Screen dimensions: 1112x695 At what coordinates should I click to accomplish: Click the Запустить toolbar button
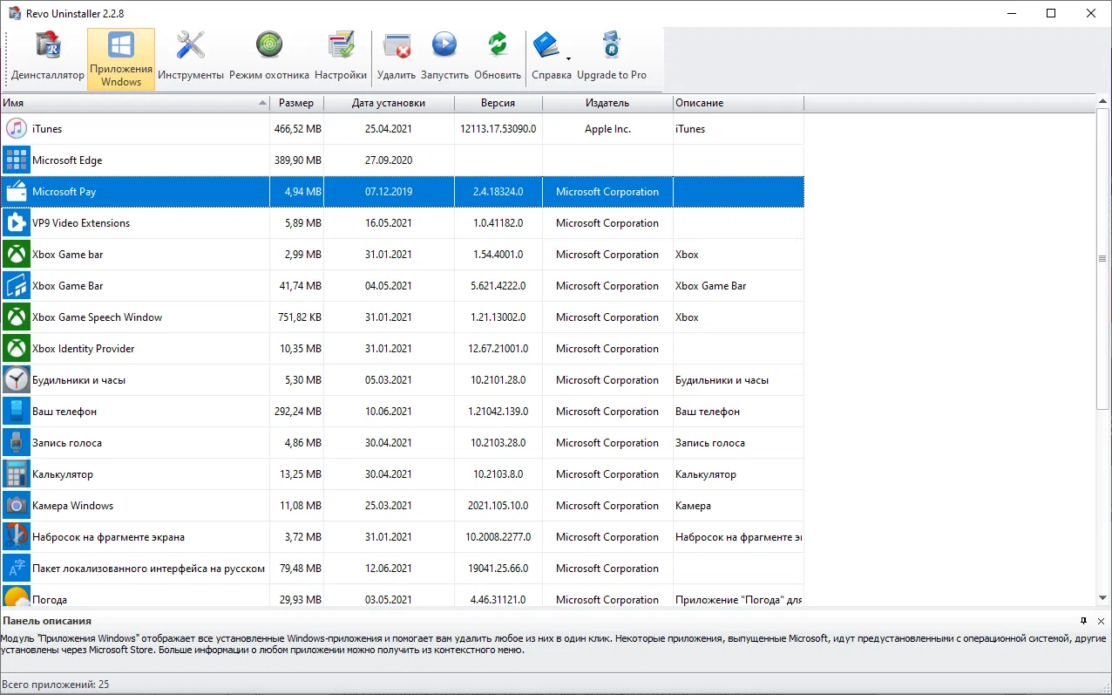(444, 58)
